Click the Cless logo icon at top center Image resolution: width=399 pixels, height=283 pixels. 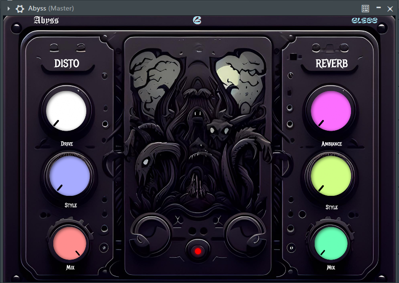(197, 20)
